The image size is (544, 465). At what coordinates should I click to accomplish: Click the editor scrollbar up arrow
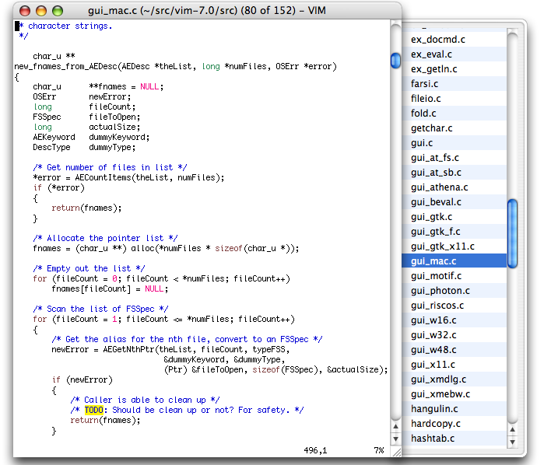tap(395, 427)
